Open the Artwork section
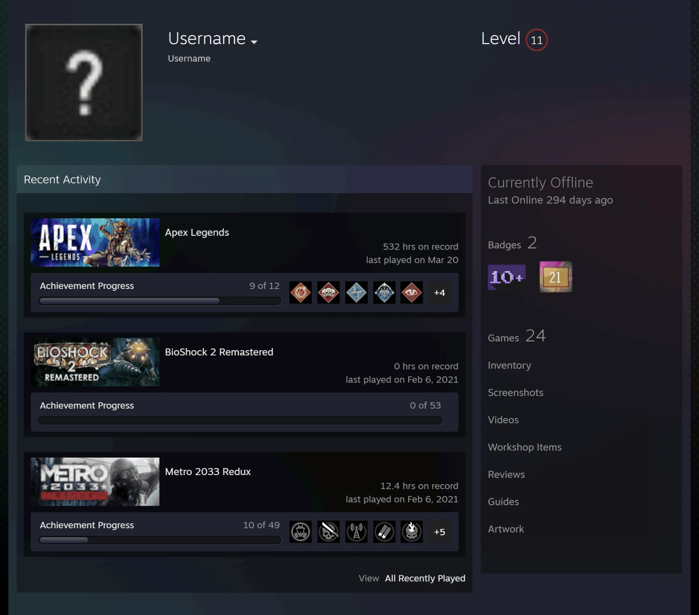699x615 pixels. point(506,529)
